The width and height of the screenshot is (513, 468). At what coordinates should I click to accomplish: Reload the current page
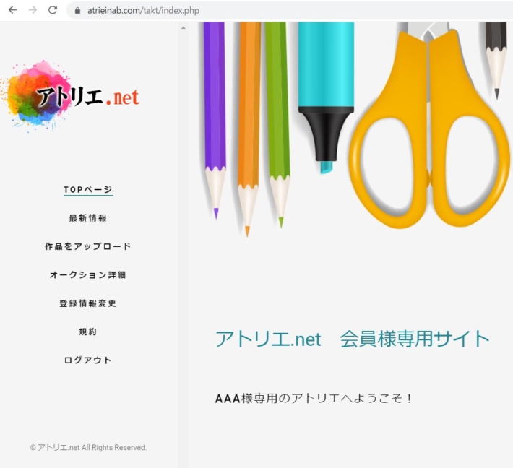pyautogui.click(x=53, y=10)
